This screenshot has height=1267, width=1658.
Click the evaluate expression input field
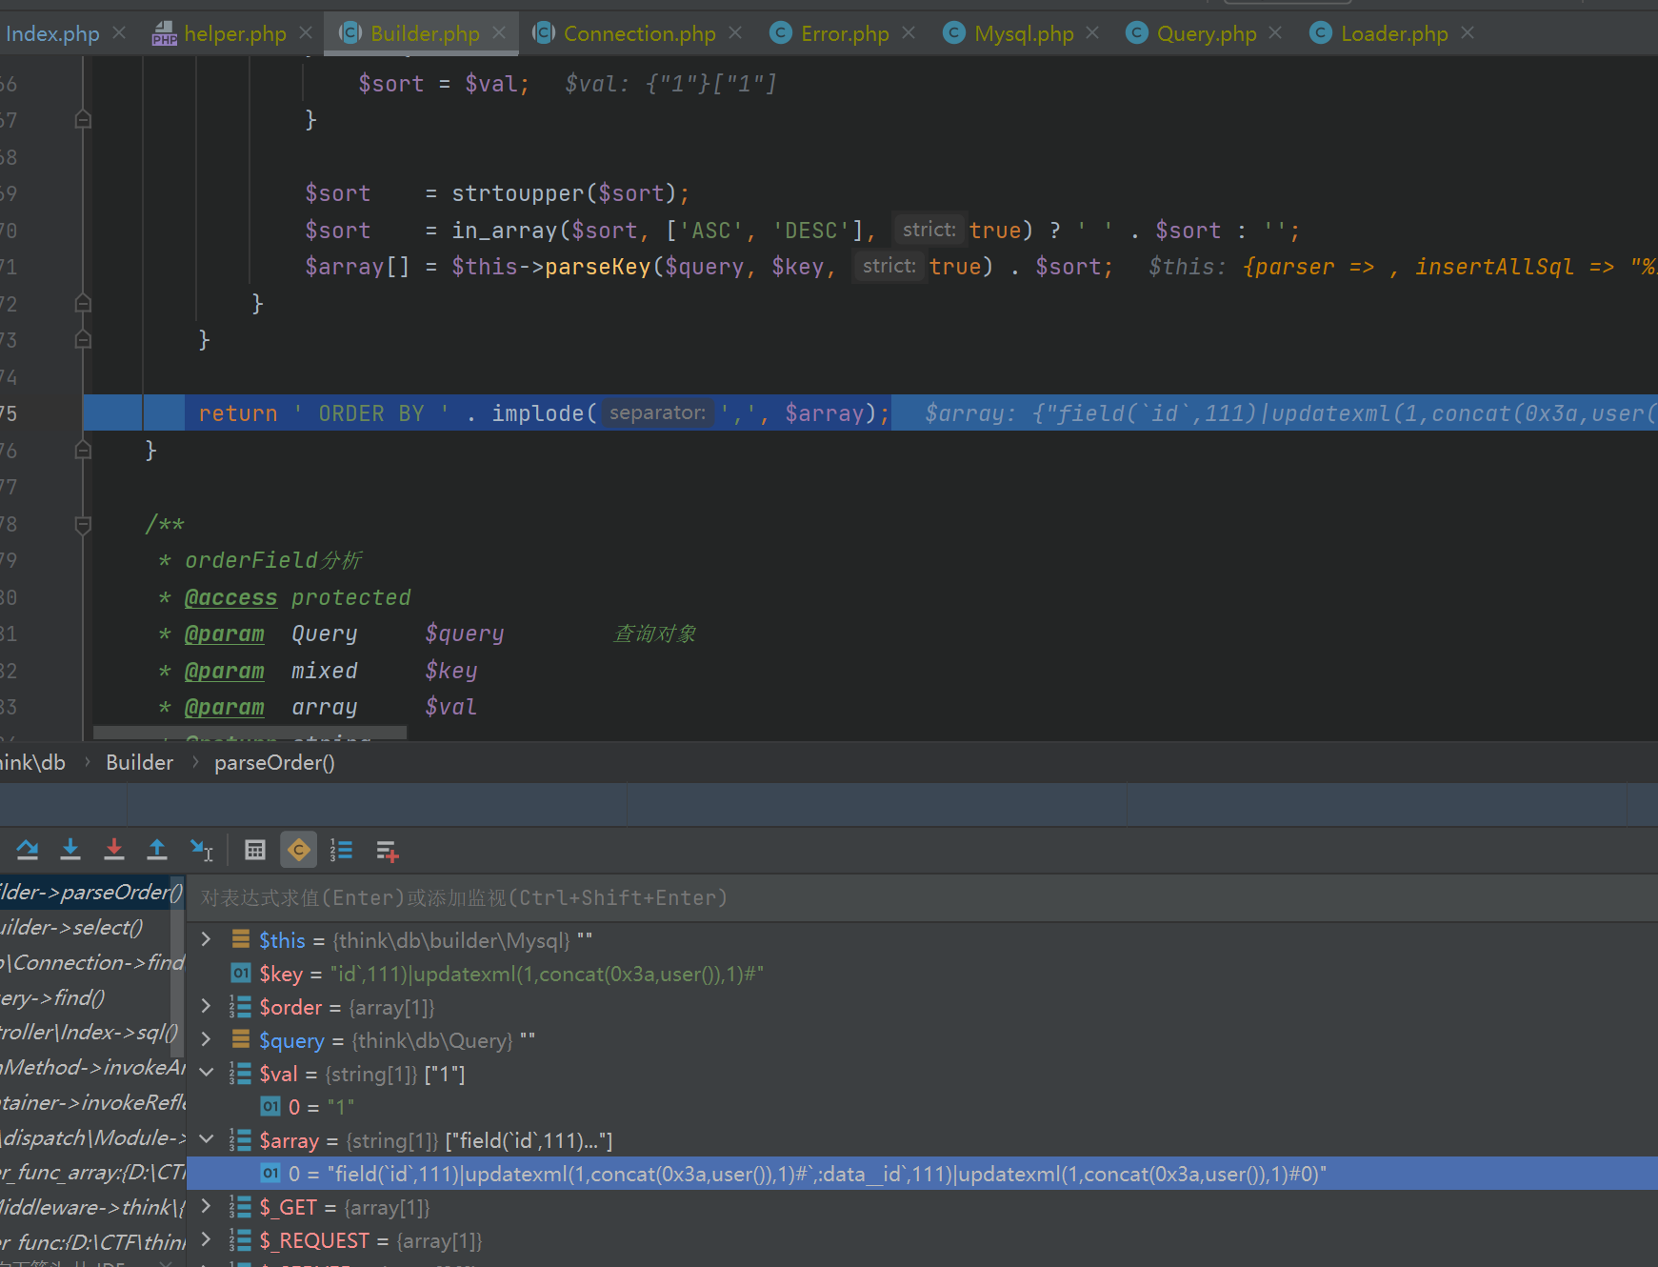(922, 897)
